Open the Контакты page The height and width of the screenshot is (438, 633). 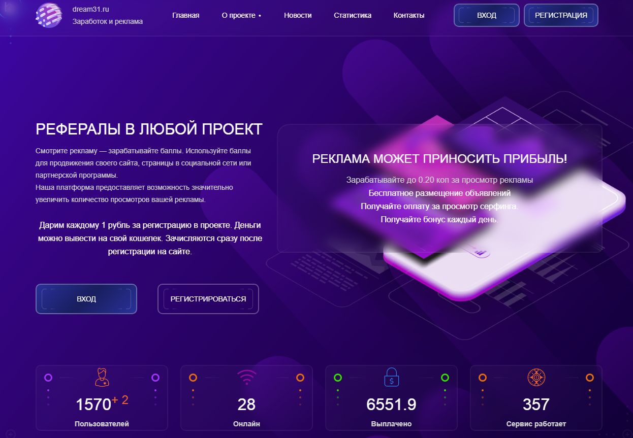(409, 15)
